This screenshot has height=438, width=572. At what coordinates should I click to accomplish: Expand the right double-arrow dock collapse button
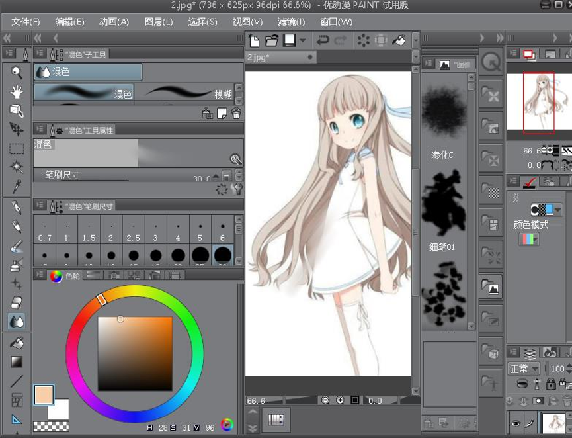pos(500,38)
